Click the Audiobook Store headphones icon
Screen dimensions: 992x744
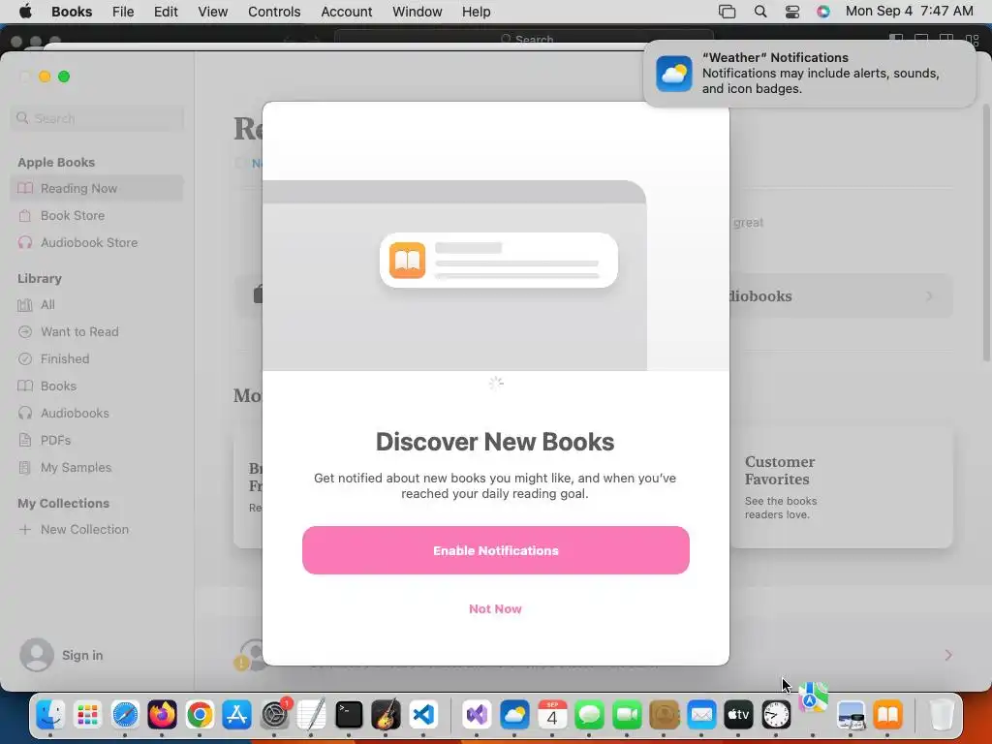tap(24, 243)
